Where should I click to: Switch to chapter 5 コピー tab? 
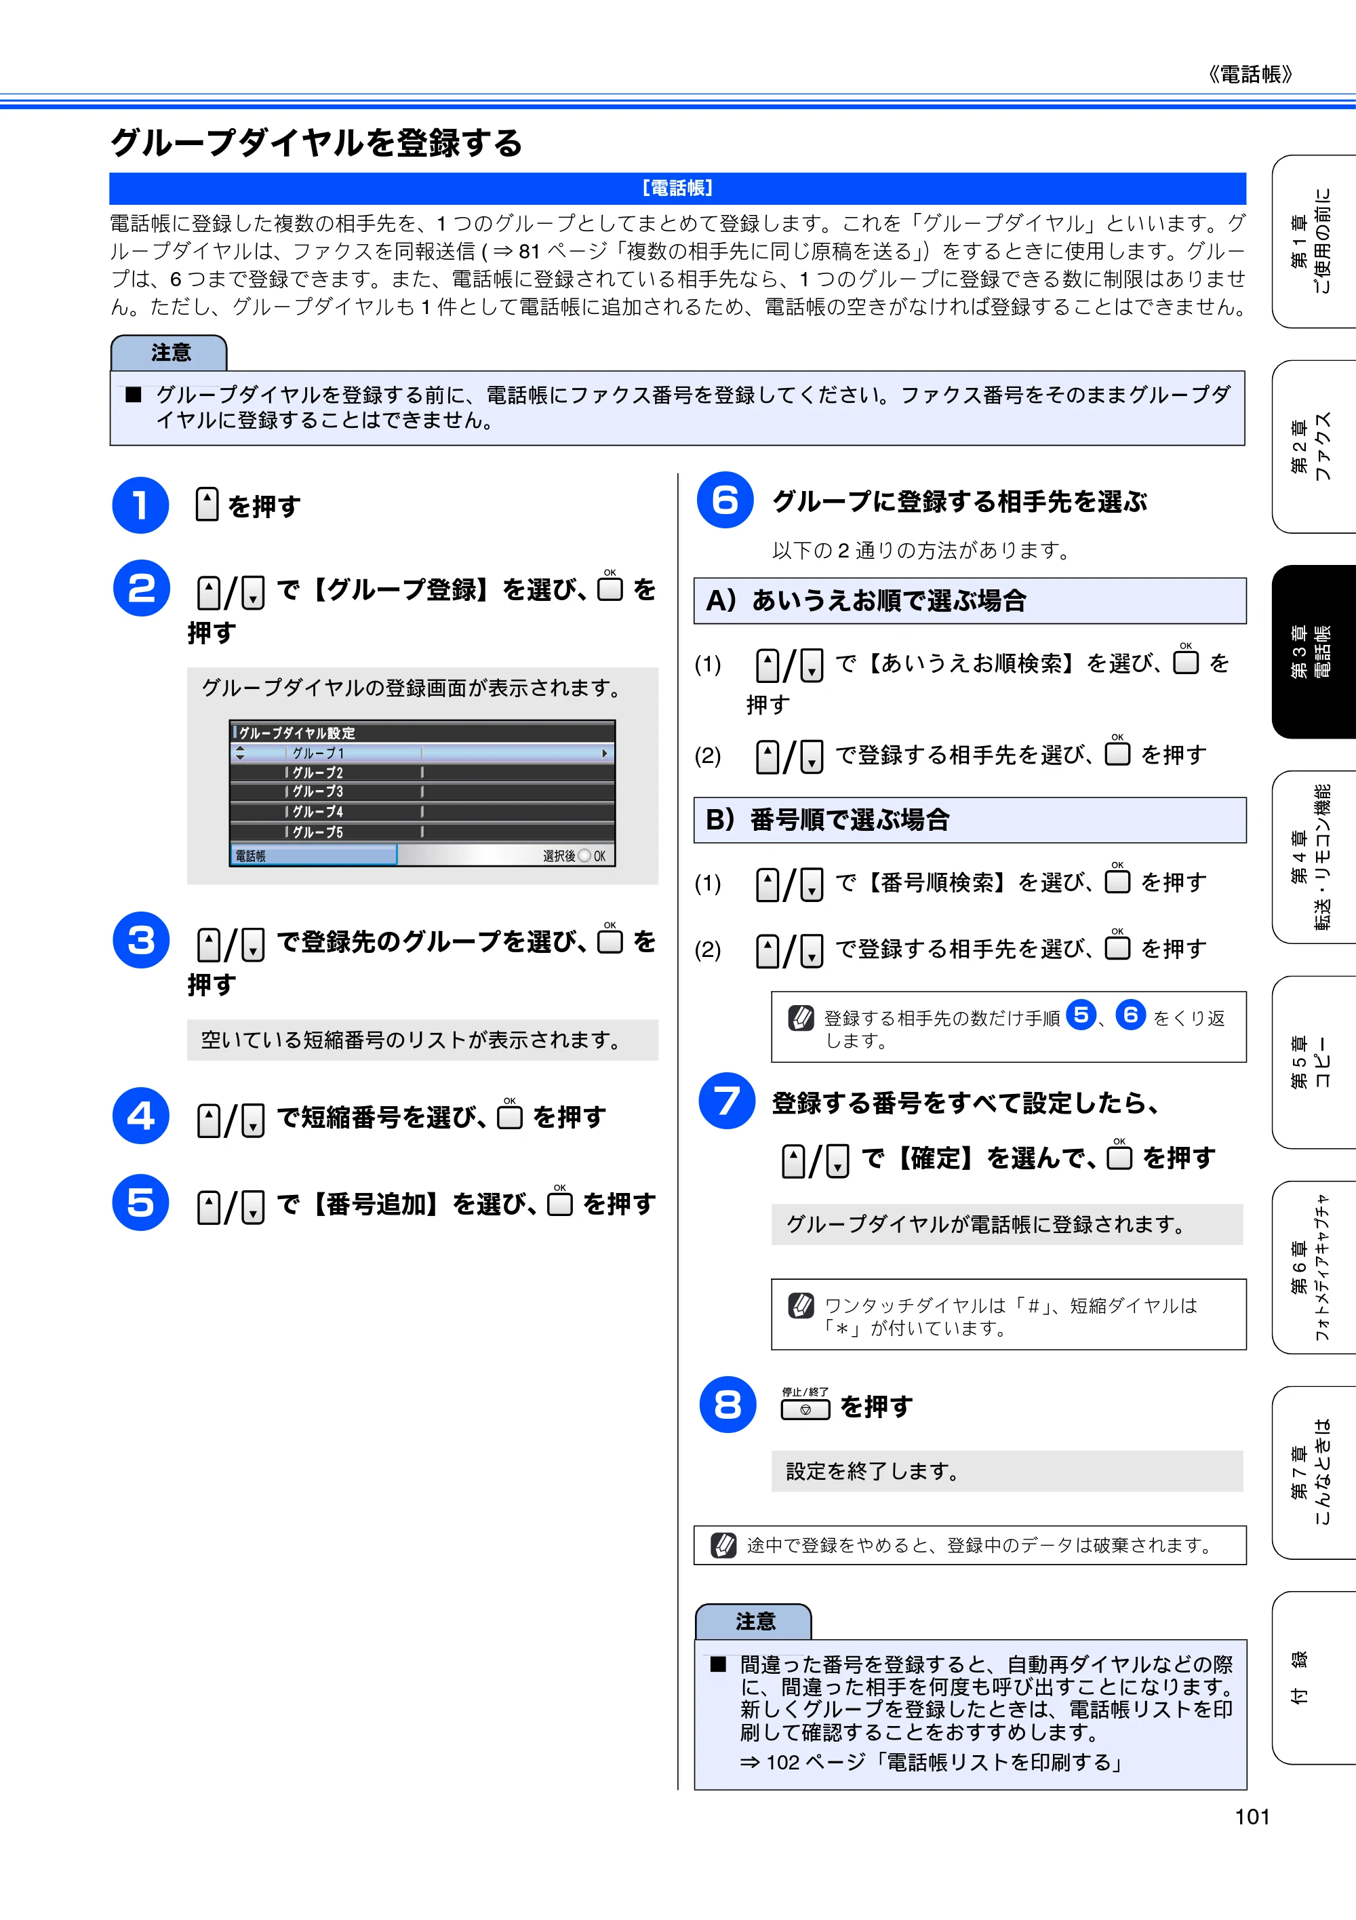[x=1313, y=1062]
